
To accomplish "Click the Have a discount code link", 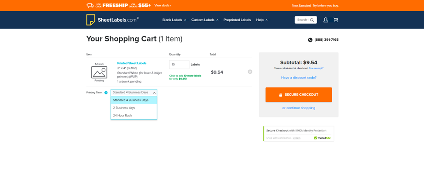I will click(x=298, y=78).
